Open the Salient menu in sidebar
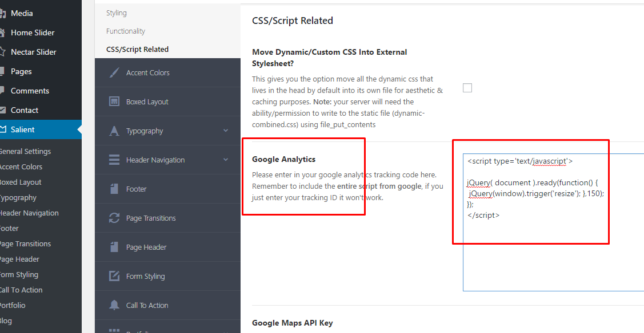This screenshot has height=333, width=644. click(x=23, y=129)
